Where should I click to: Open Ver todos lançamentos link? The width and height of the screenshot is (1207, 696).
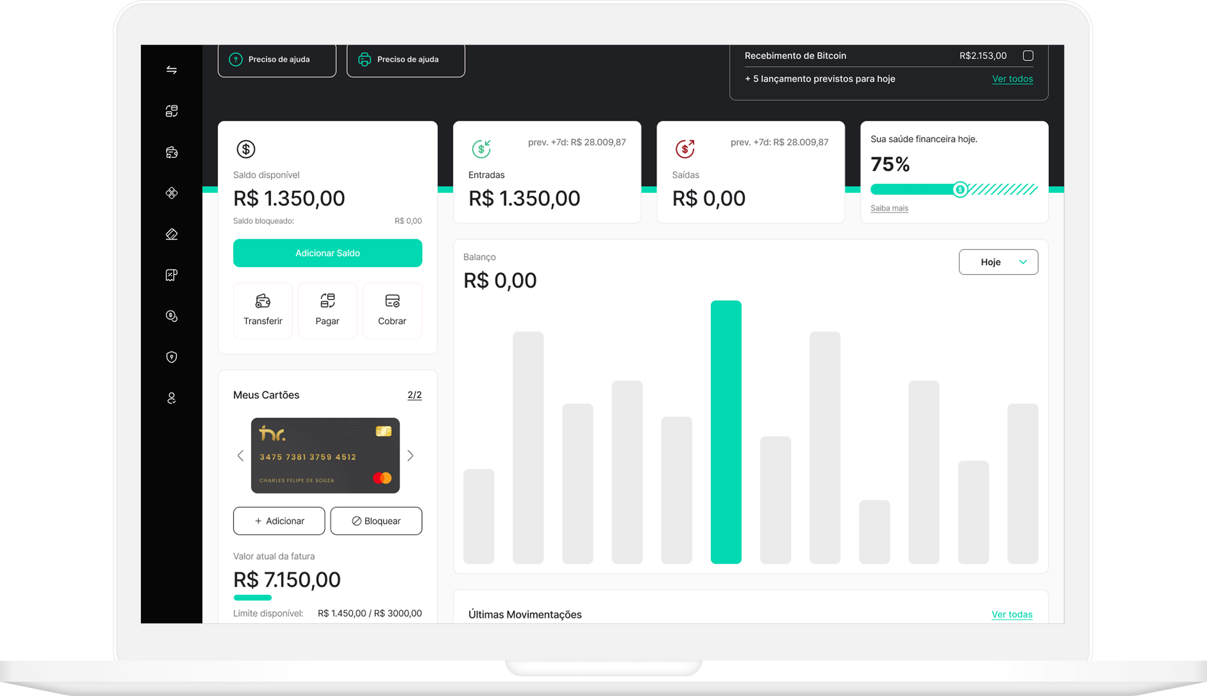(x=1012, y=79)
